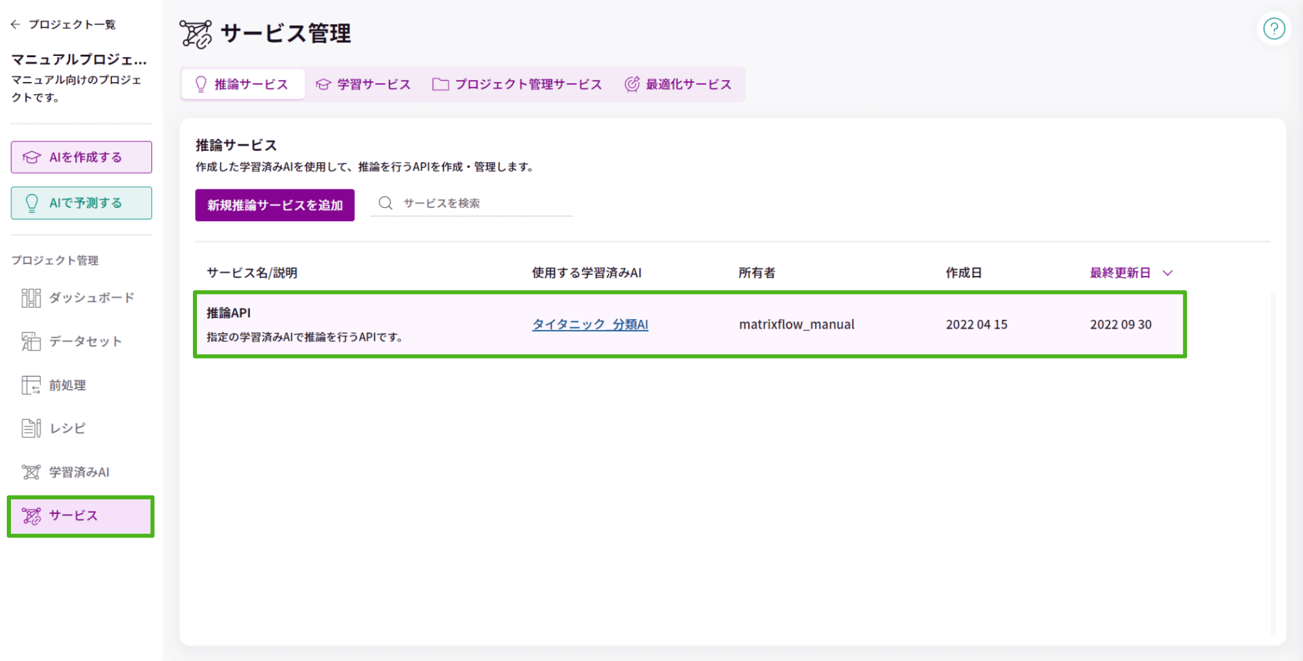Switch to the 最適化サービス tab
1303x661 pixels.
tap(679, 84)
